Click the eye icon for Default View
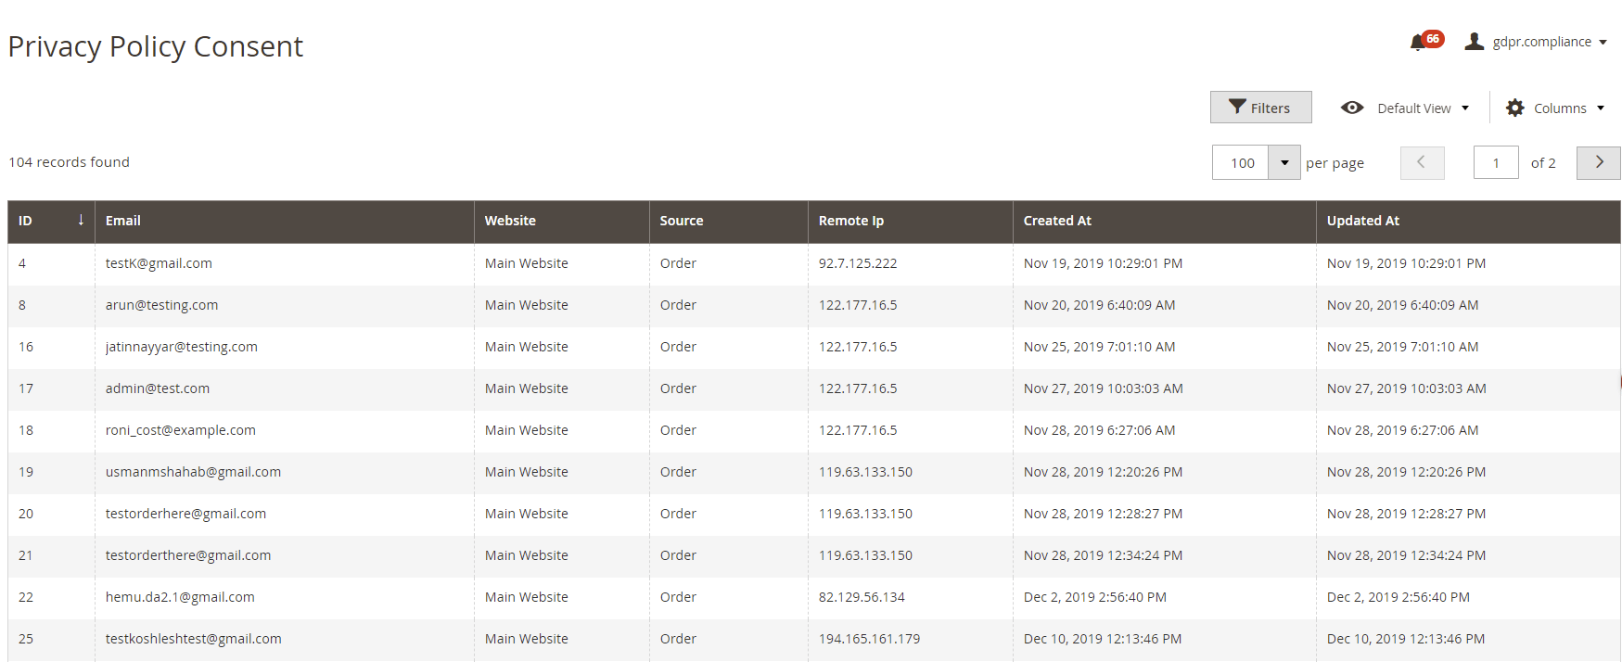 pyautogui.click(x=1352, y=108)
